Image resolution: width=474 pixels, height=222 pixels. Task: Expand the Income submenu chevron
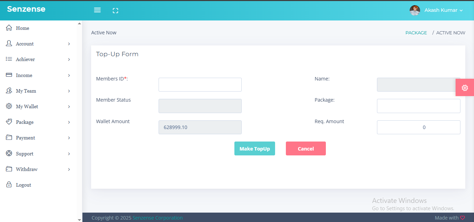[69, 75]
